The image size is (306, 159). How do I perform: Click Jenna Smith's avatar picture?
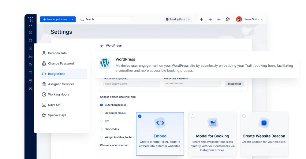239,19
